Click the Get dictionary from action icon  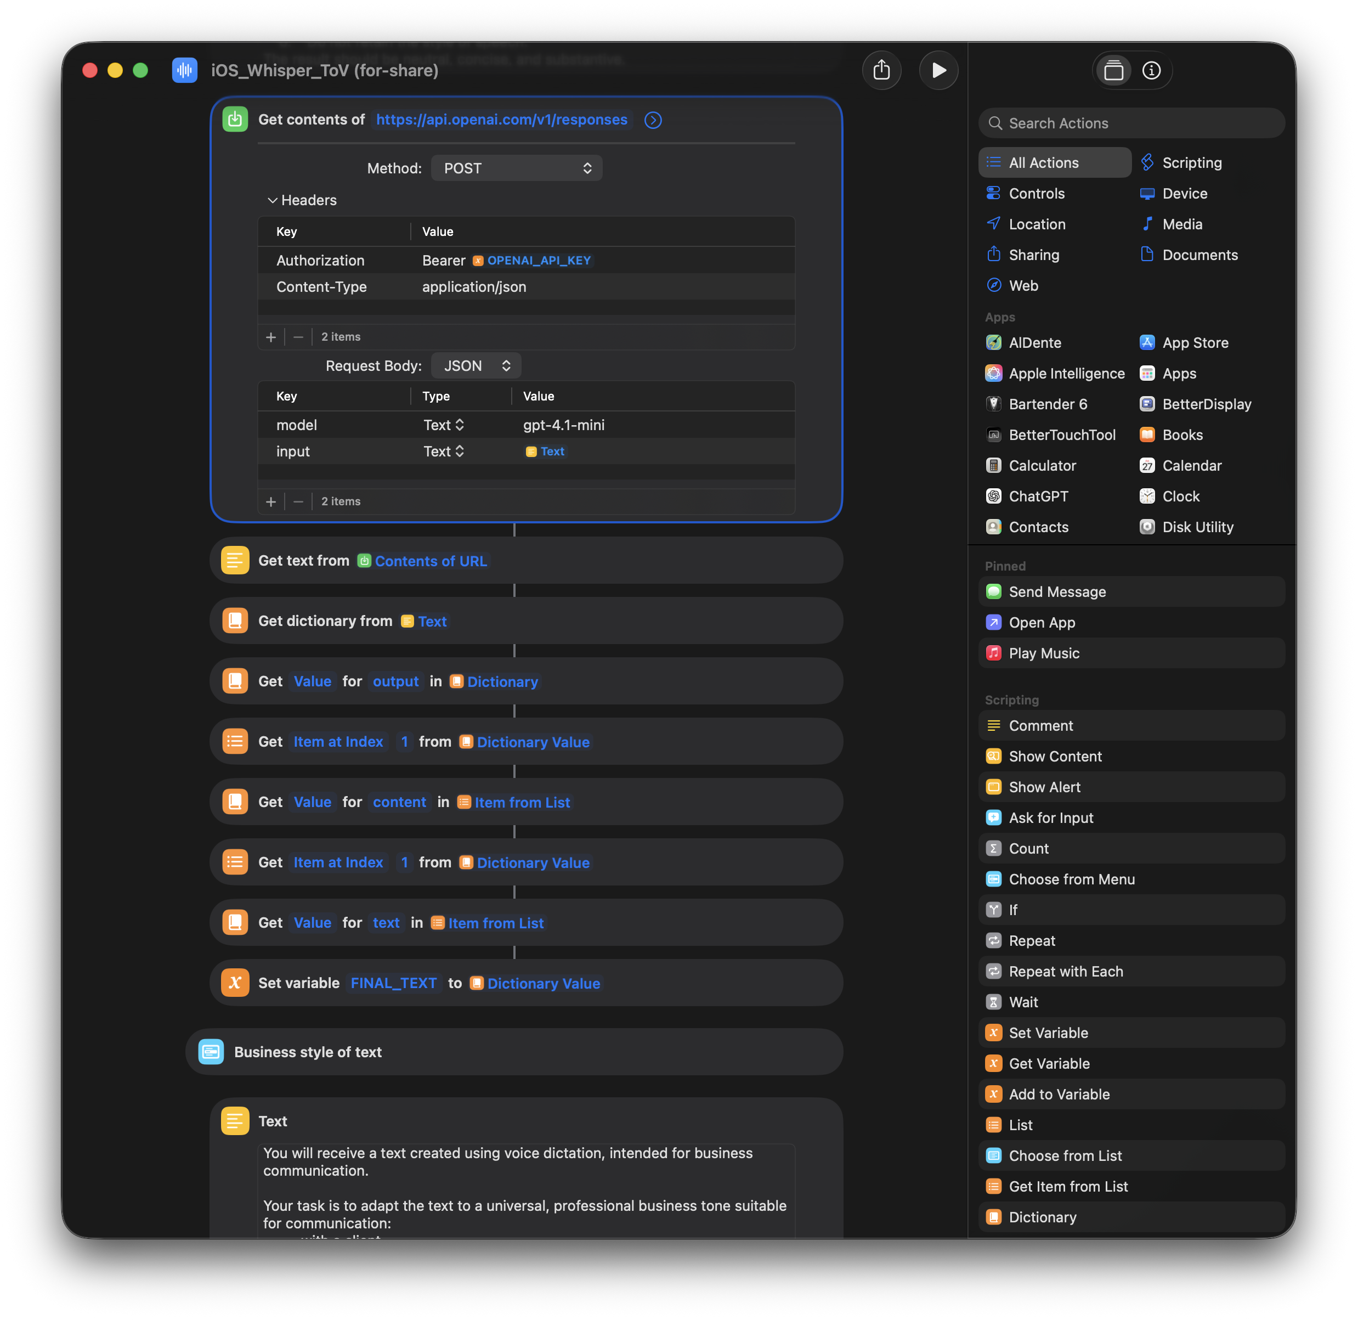(235, 621)
